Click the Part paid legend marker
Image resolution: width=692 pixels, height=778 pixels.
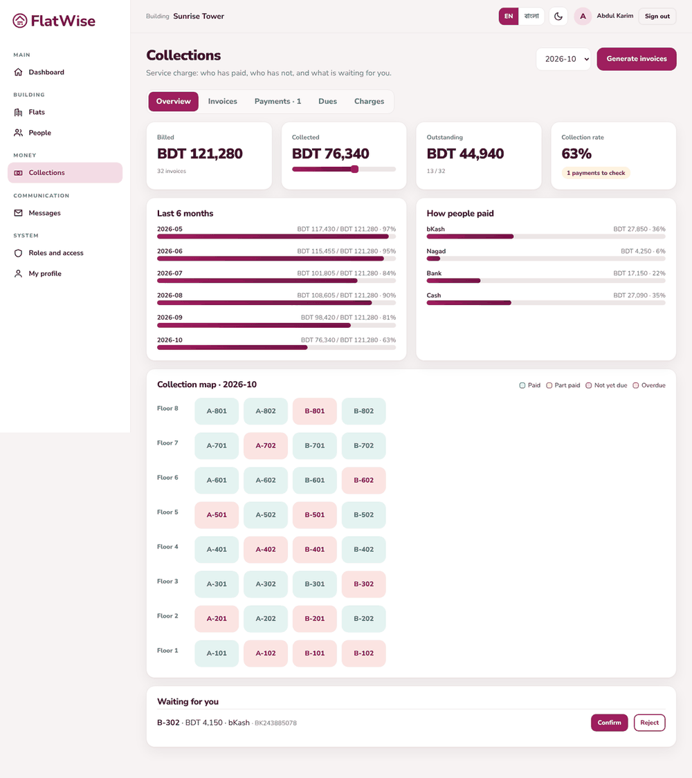point(549,385)
